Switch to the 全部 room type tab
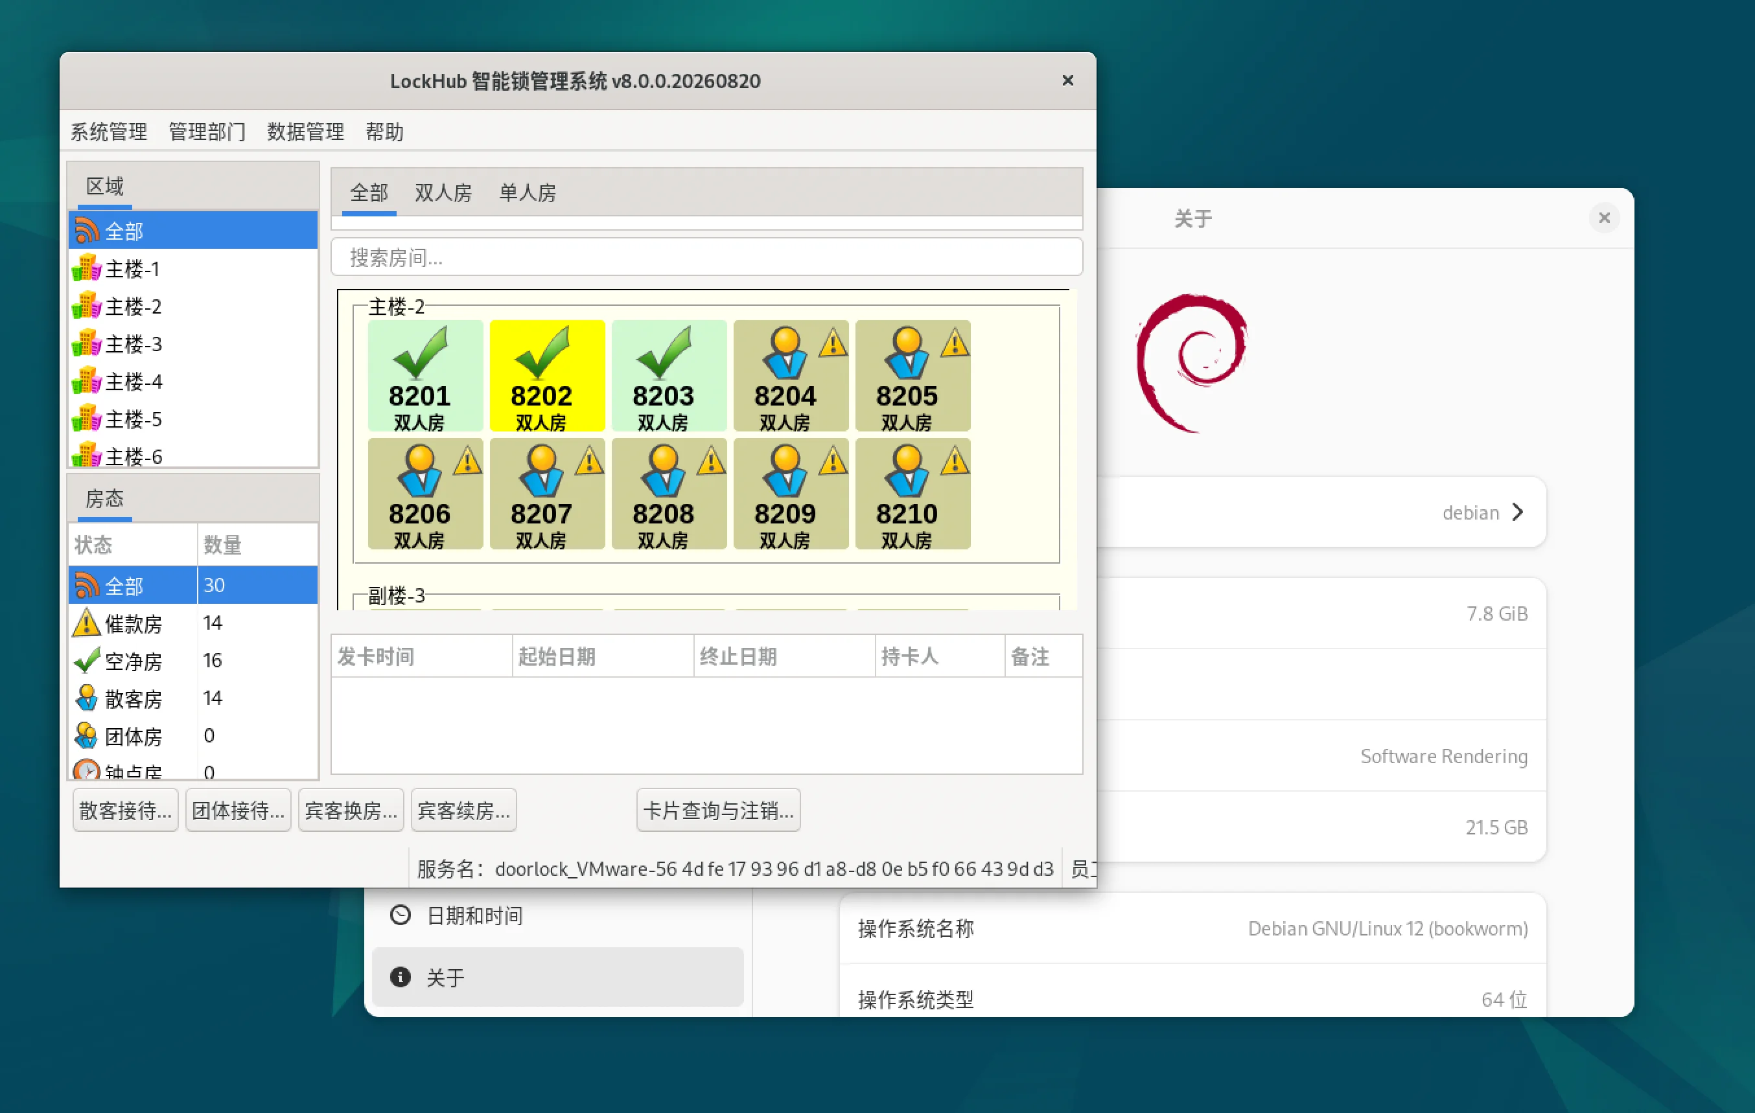 369,193
